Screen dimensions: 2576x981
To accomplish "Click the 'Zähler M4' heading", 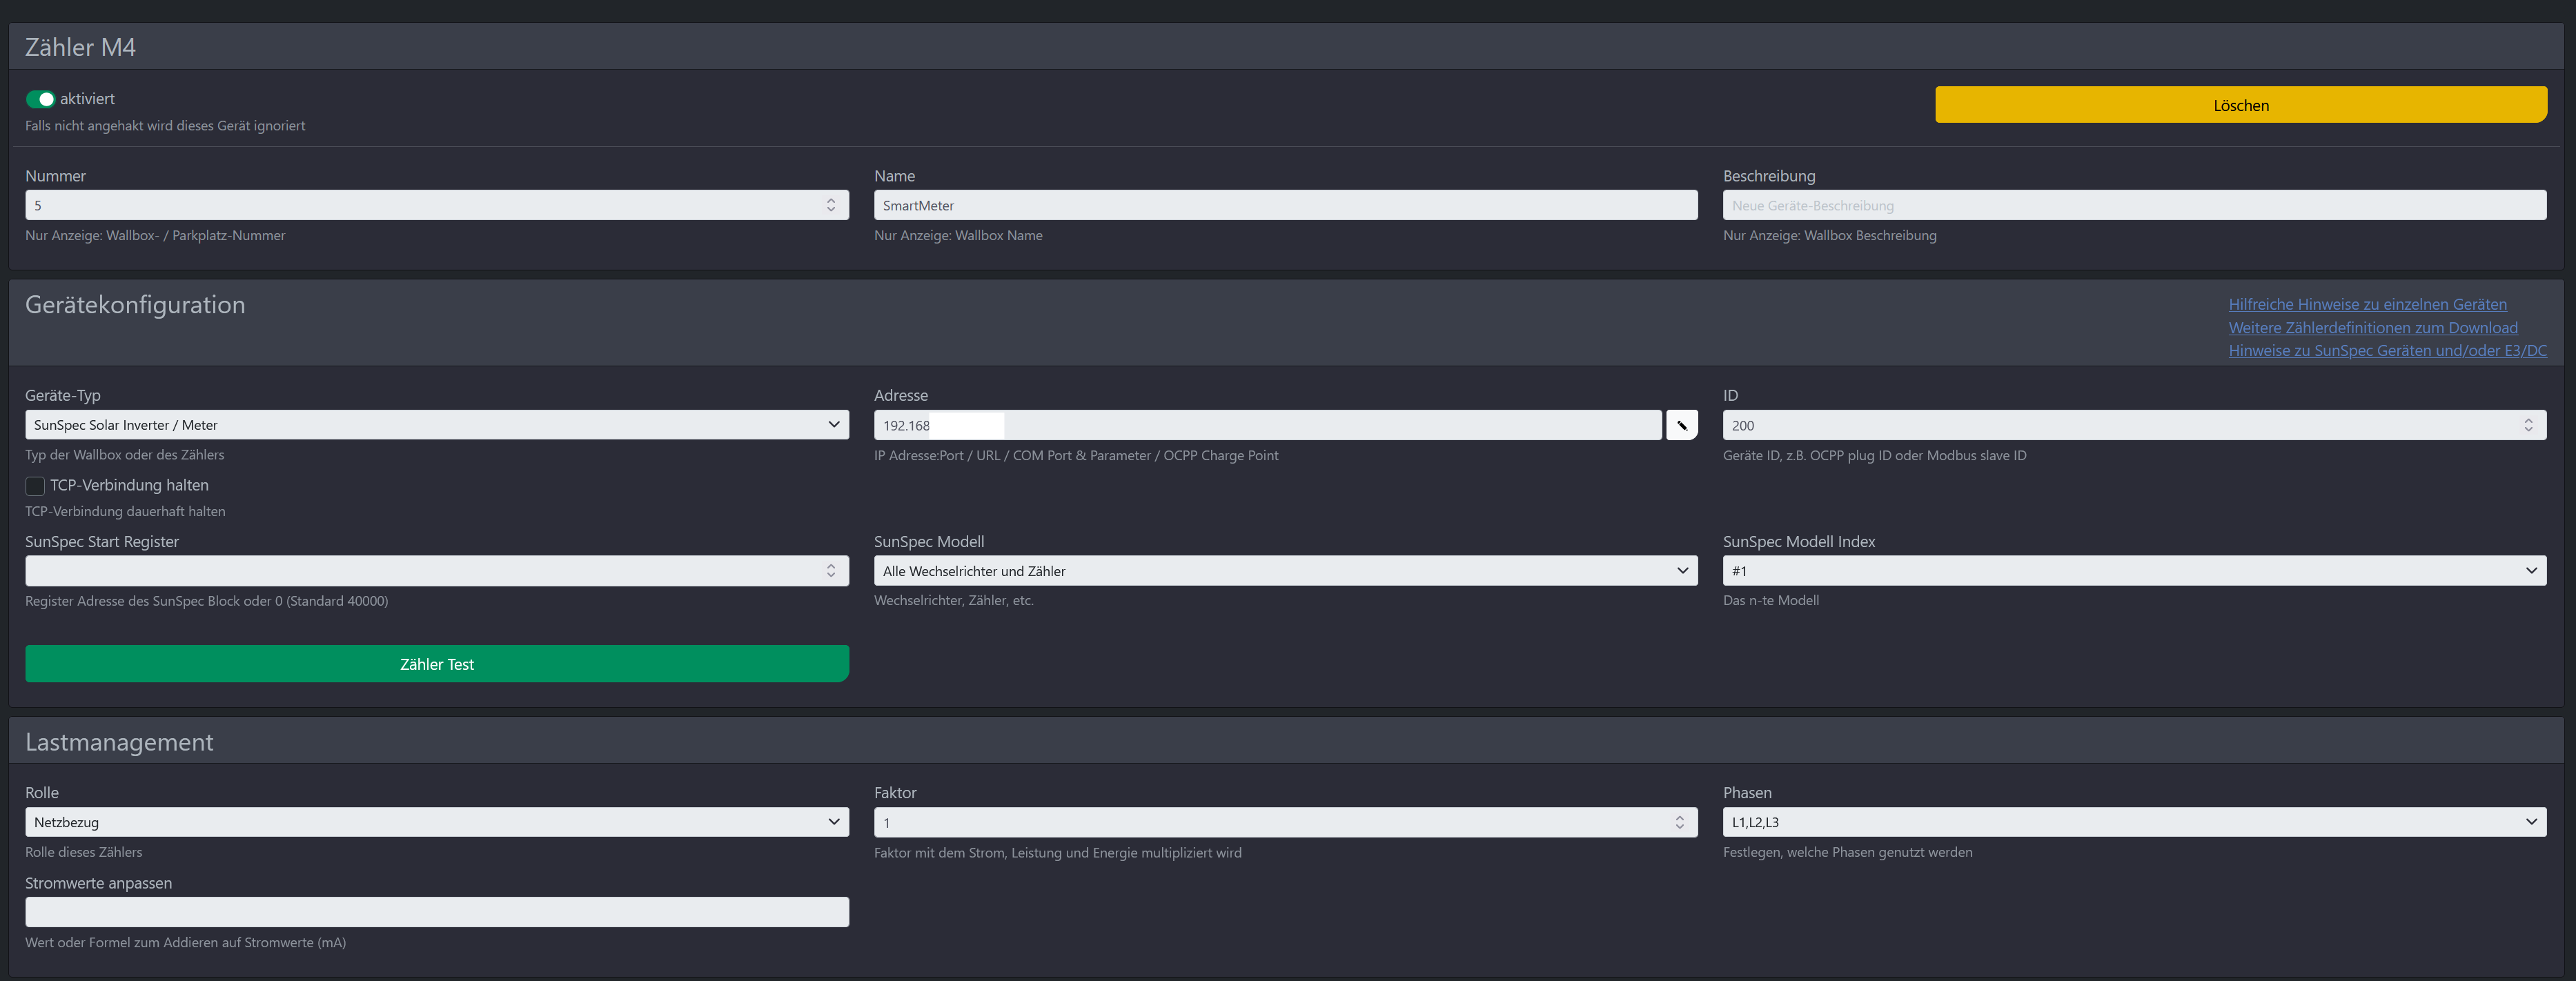I will 80,47.
